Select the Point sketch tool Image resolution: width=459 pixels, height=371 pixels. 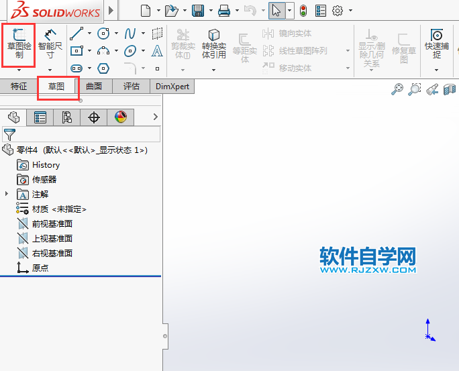click(157, 68)
